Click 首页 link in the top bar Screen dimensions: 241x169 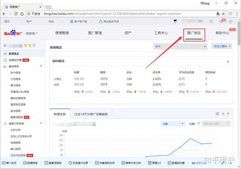pyautogui.click(x=7, y=21)
